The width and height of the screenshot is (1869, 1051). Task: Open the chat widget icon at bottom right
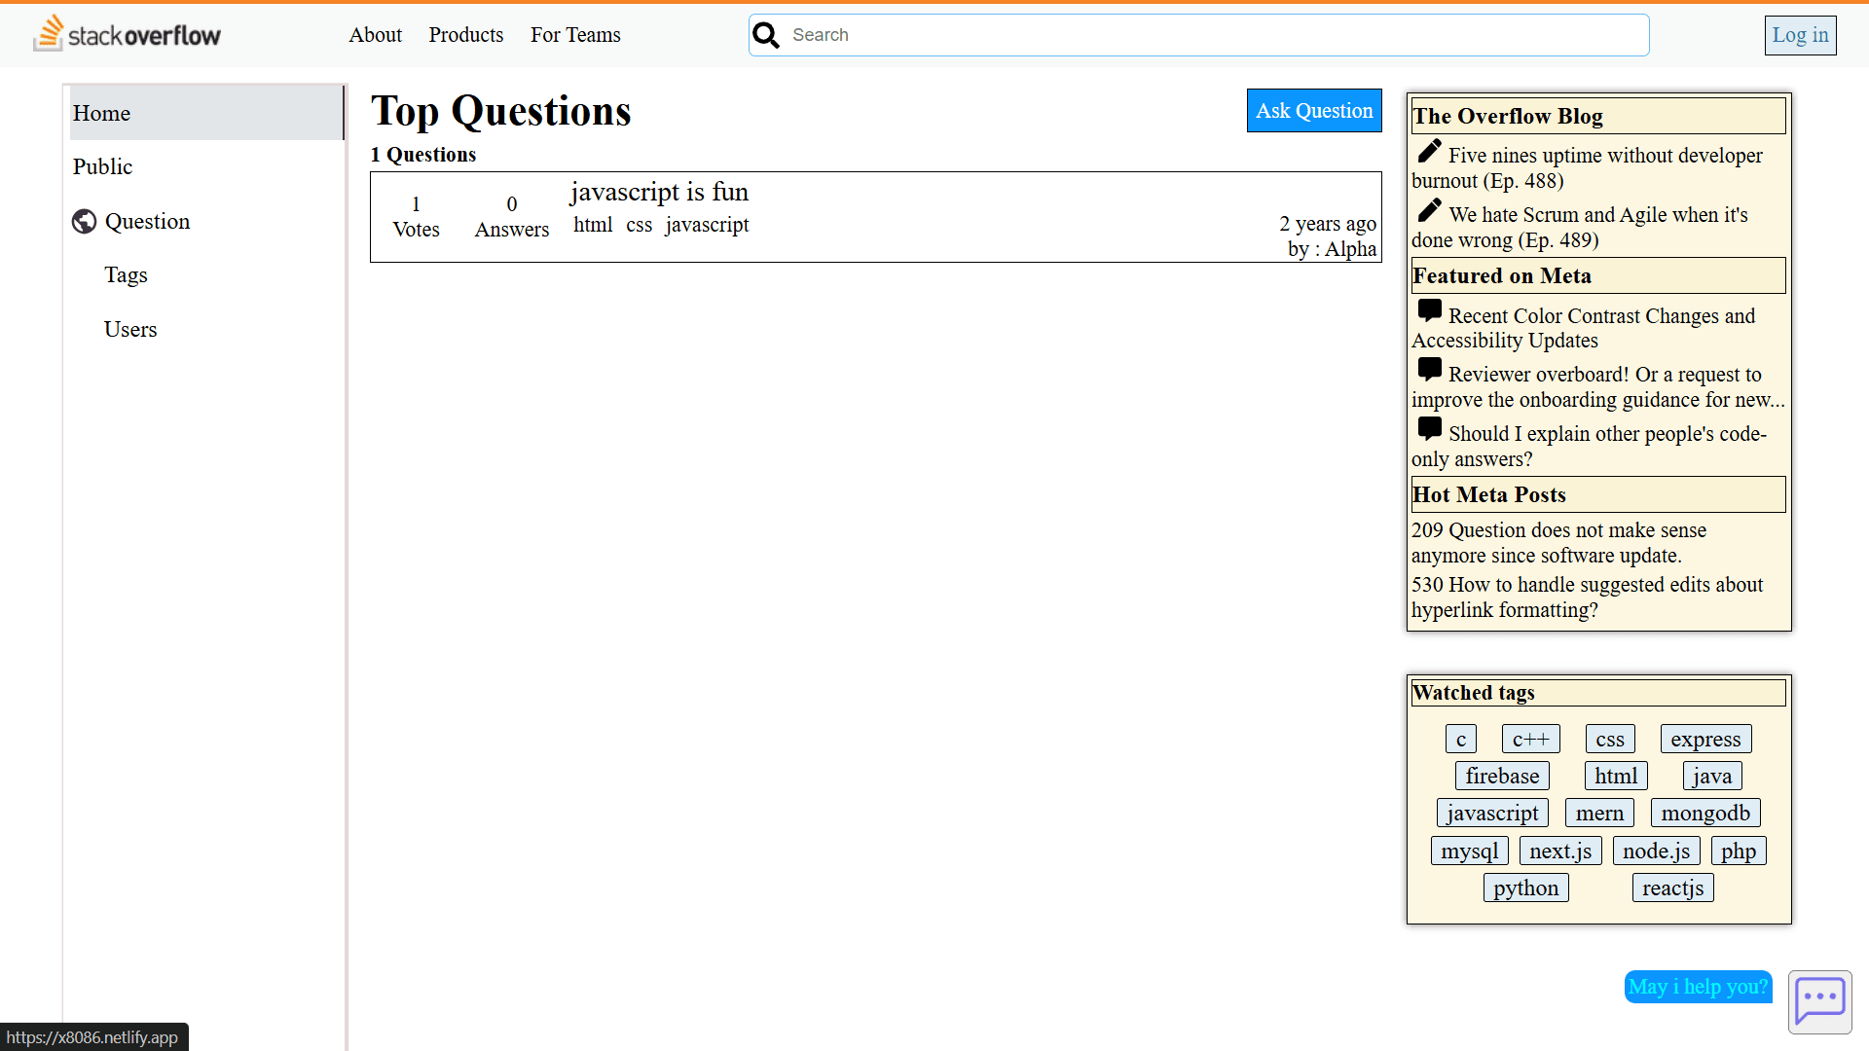coord(1820,1001)
